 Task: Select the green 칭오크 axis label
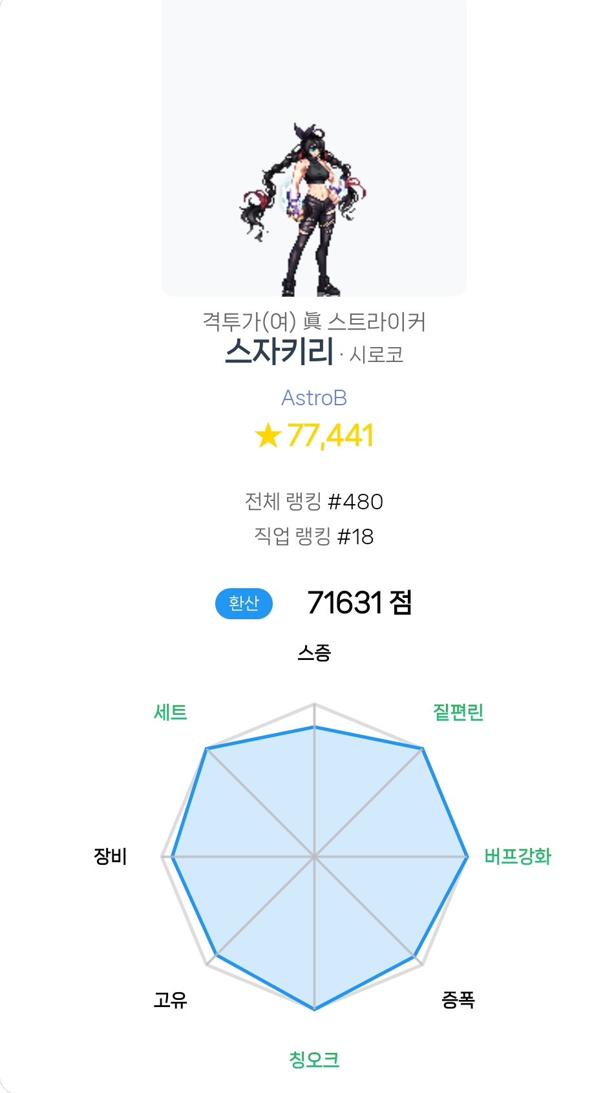click(314, 1059)
